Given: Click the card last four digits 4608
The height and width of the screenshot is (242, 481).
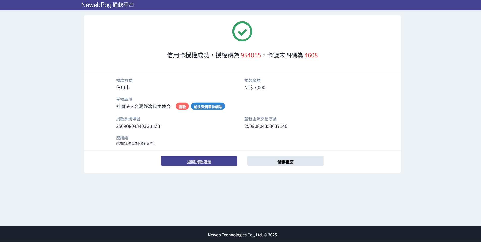Looking at the screenshot, I should (311, 55).
